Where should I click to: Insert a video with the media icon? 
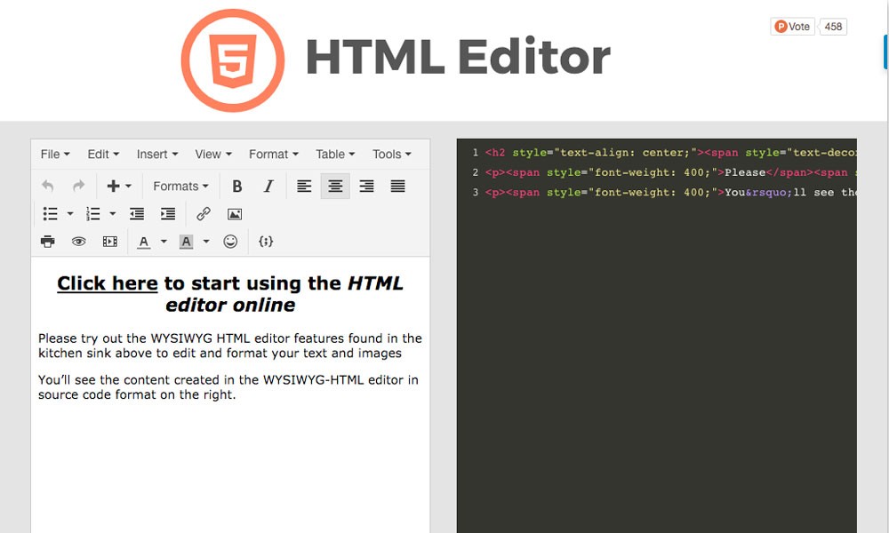tap(110, 242)
